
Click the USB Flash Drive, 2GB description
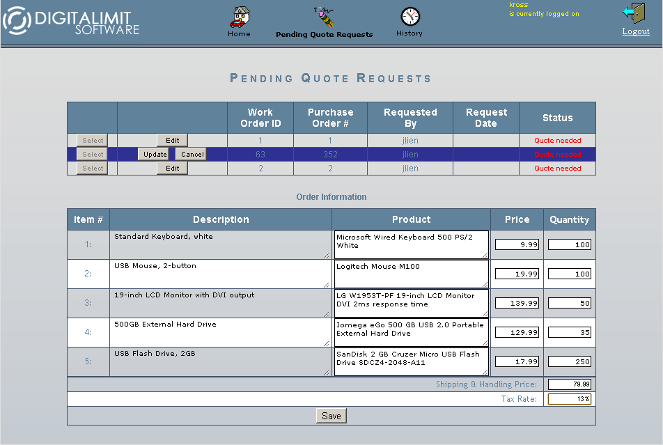pos(220,361)
